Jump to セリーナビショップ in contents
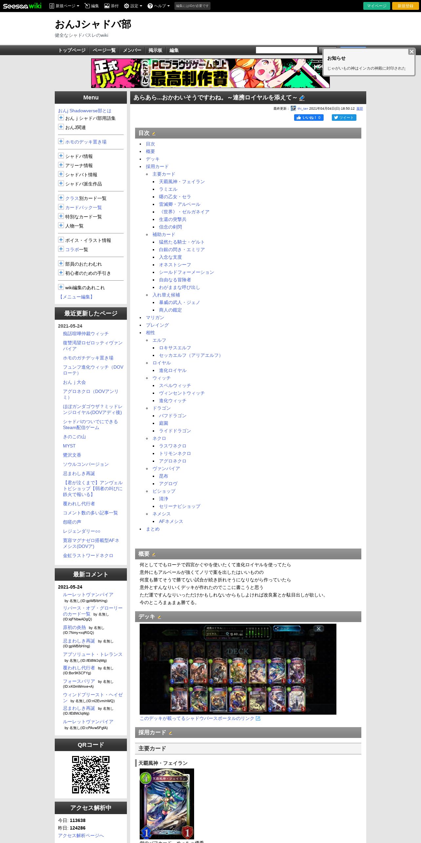This screenshot has width=421, height=843. (x=179, y=506)
